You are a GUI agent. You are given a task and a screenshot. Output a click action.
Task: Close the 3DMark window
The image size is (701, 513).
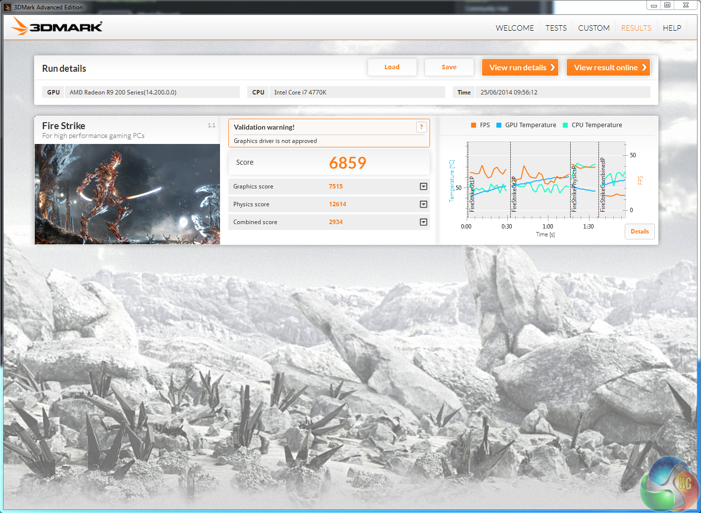(686, 5)
